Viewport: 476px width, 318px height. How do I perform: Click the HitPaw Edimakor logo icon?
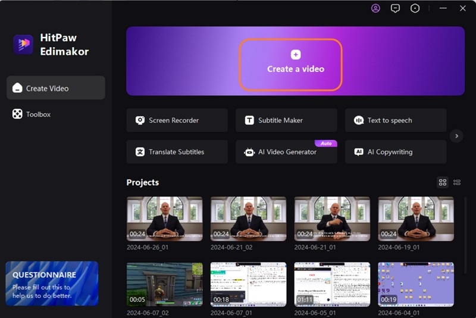(23, 44)
